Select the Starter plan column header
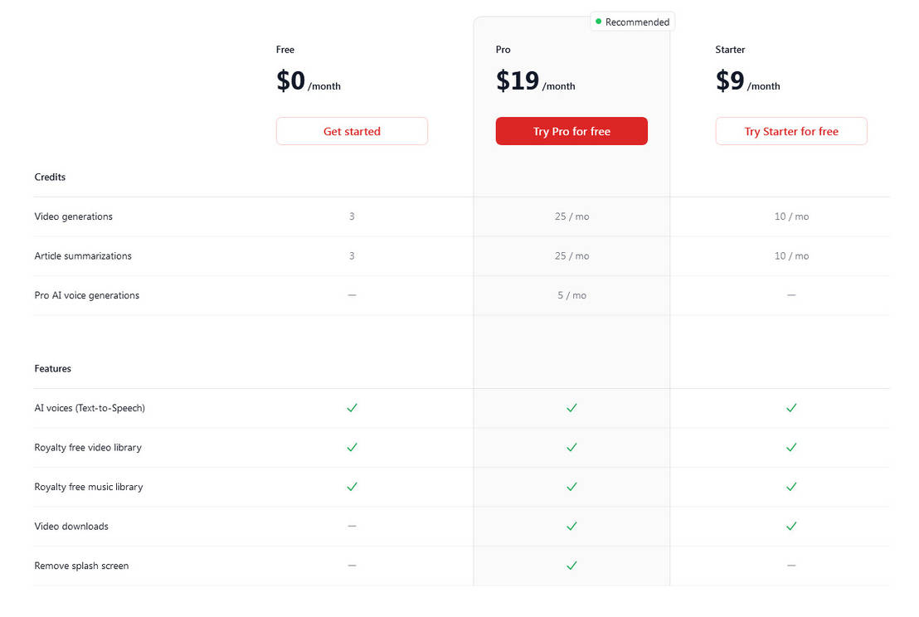The image size is (919, 617). pos(730,49)
